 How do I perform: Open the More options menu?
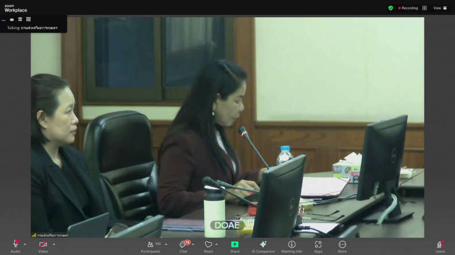coord(342,246)
